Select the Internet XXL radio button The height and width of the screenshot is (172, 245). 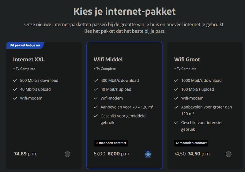[67, 154]
